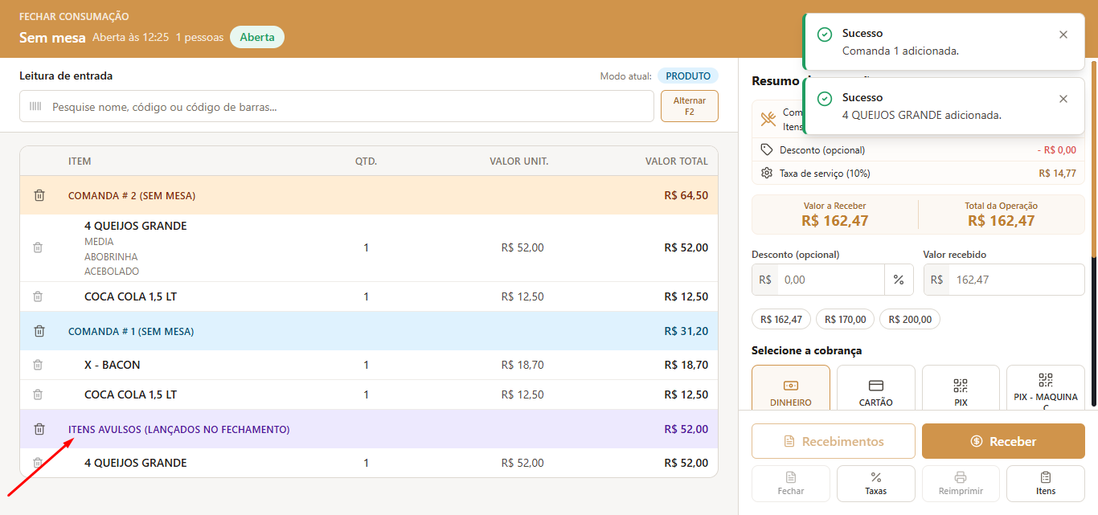Image resolution: width=1098 pixels, height=515 pixels.
Task: Click the barcode icon in the search field
Action: (x=35, y=106)
